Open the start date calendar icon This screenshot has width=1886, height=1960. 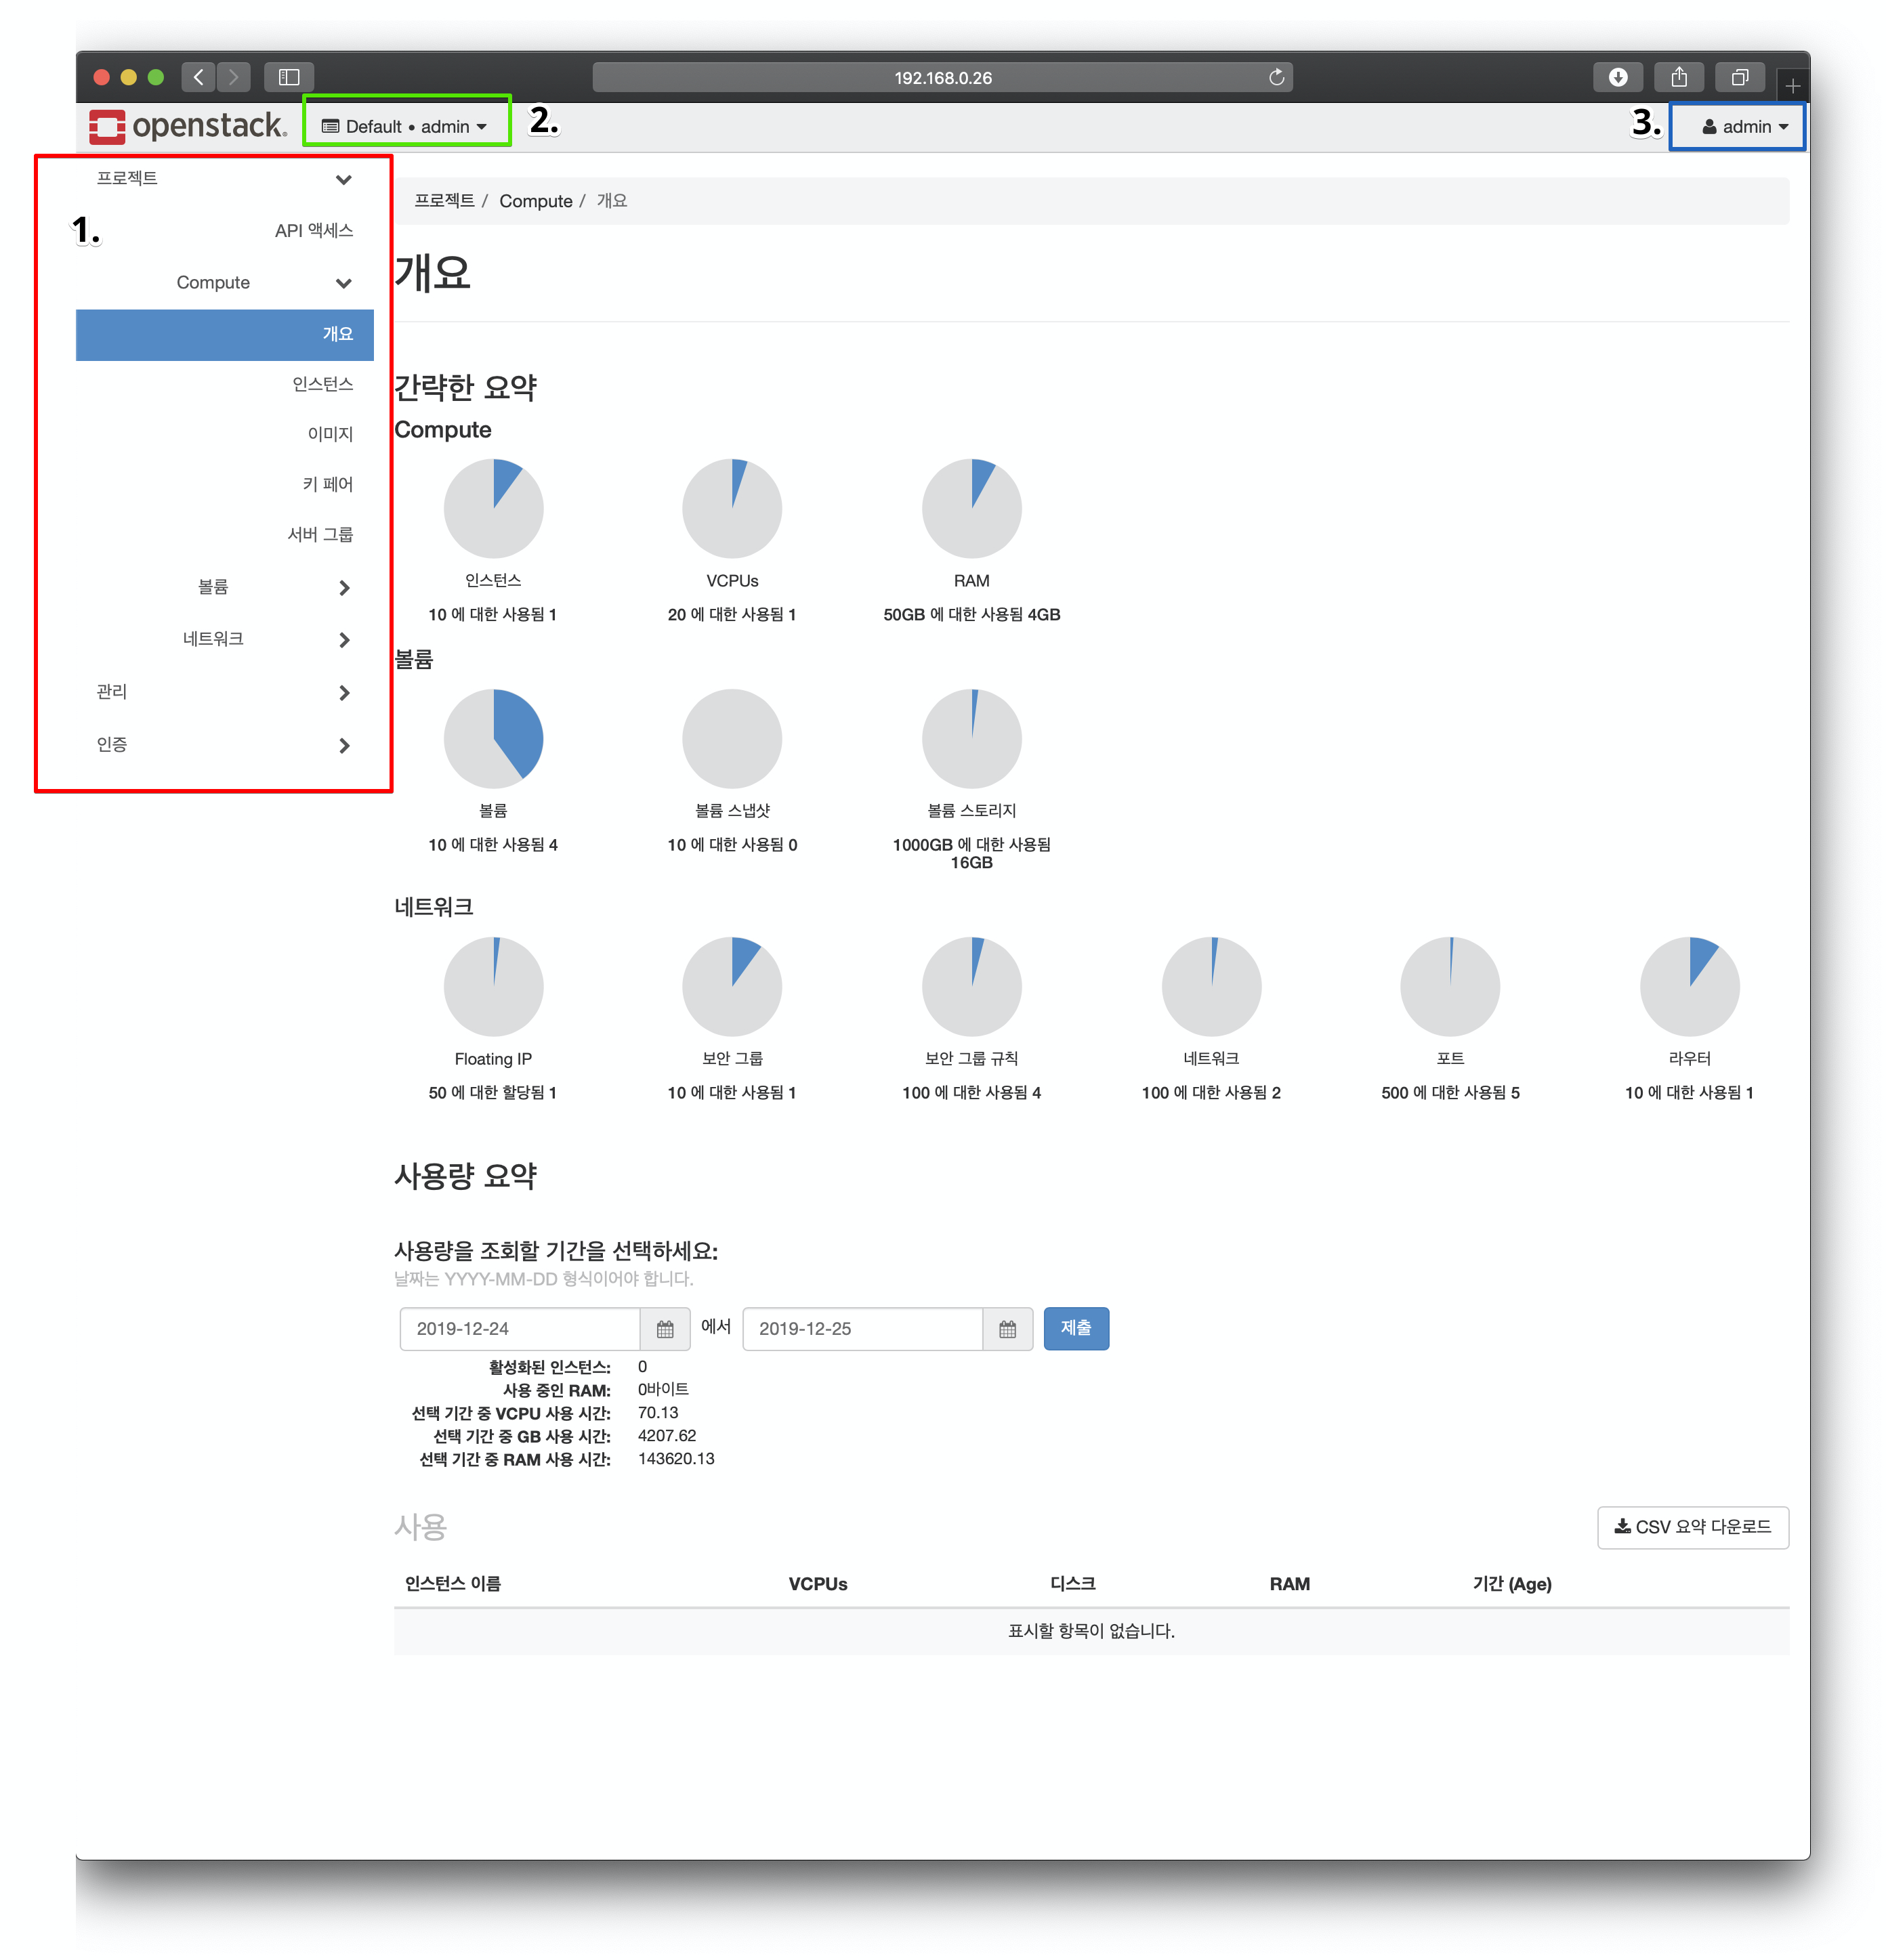click(664, 1329)
